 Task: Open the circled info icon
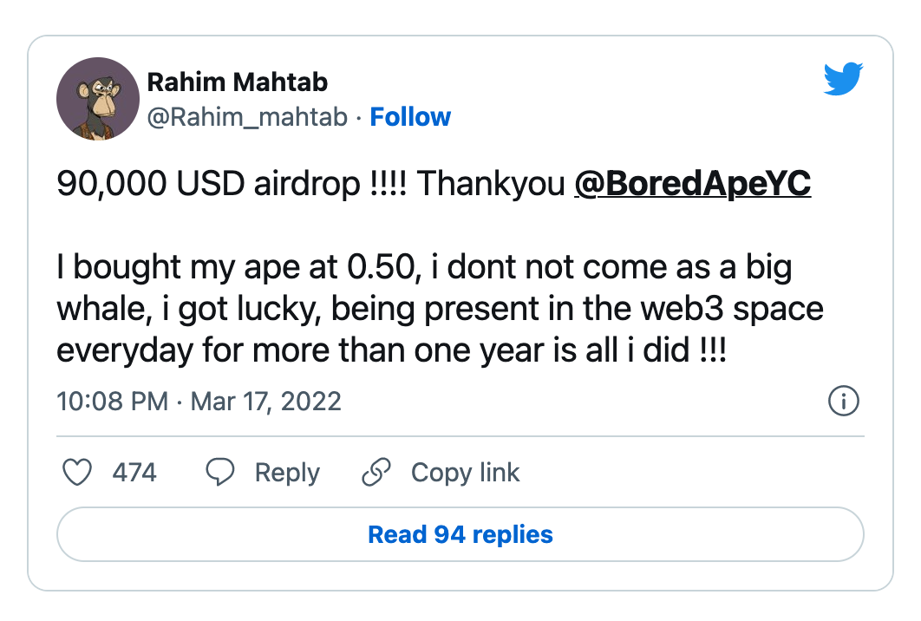point(844,402)
